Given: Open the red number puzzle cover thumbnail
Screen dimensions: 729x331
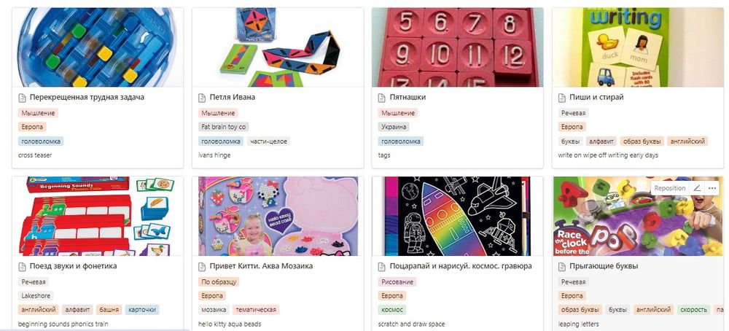Looking at the screenshot, I should tap(458, 47).
